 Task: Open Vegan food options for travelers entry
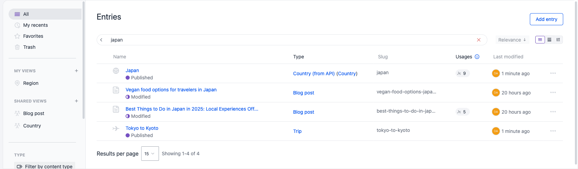[x=171, y=90]
